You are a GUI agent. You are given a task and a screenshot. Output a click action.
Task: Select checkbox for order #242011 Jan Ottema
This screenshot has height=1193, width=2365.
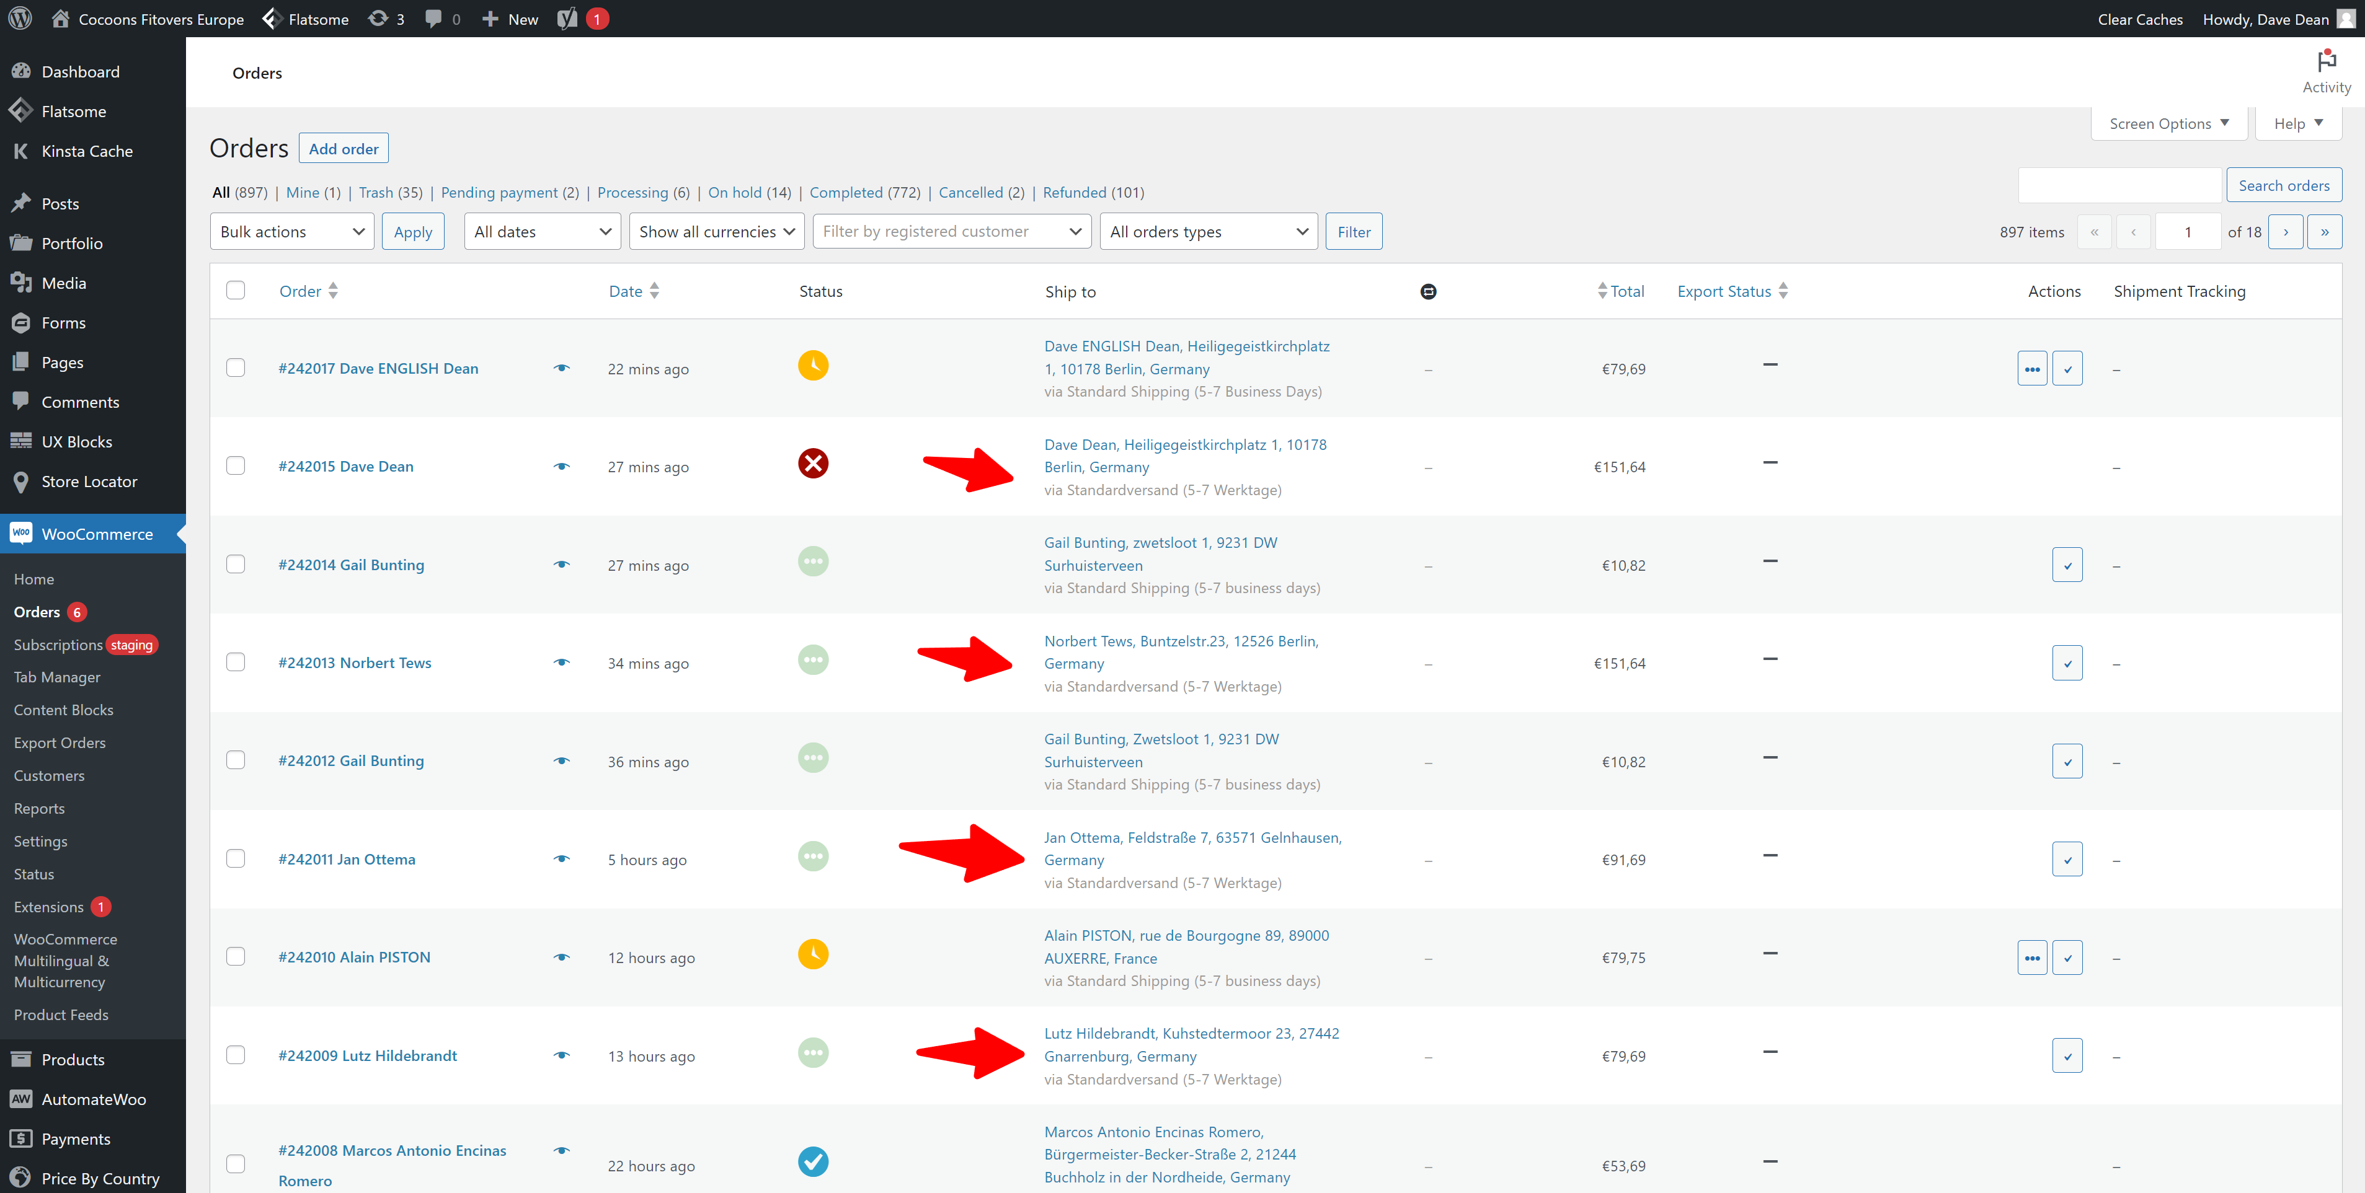point(236,859)
